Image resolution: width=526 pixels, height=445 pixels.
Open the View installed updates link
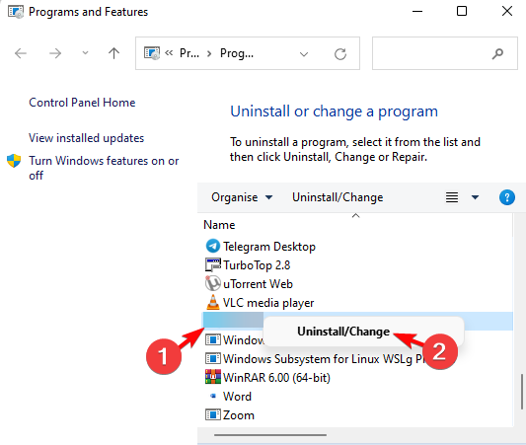click(x=86, y=138)
